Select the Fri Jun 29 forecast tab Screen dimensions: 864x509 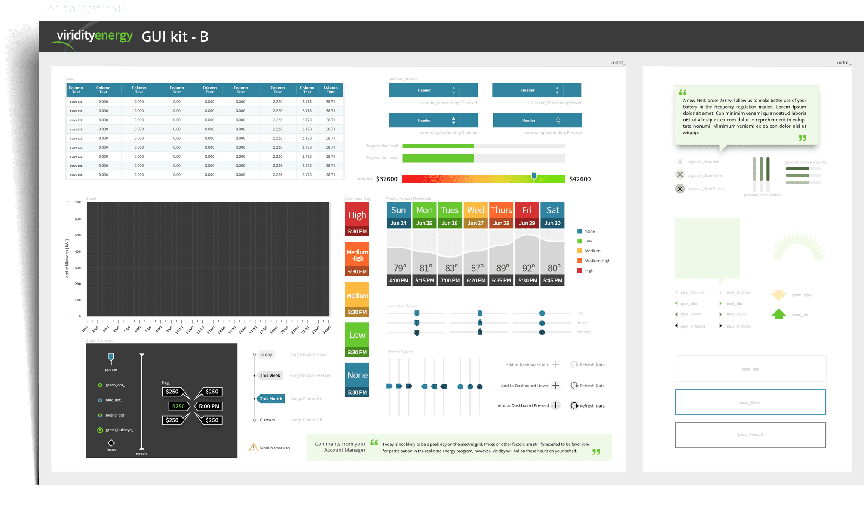click(x=527, y=215)
